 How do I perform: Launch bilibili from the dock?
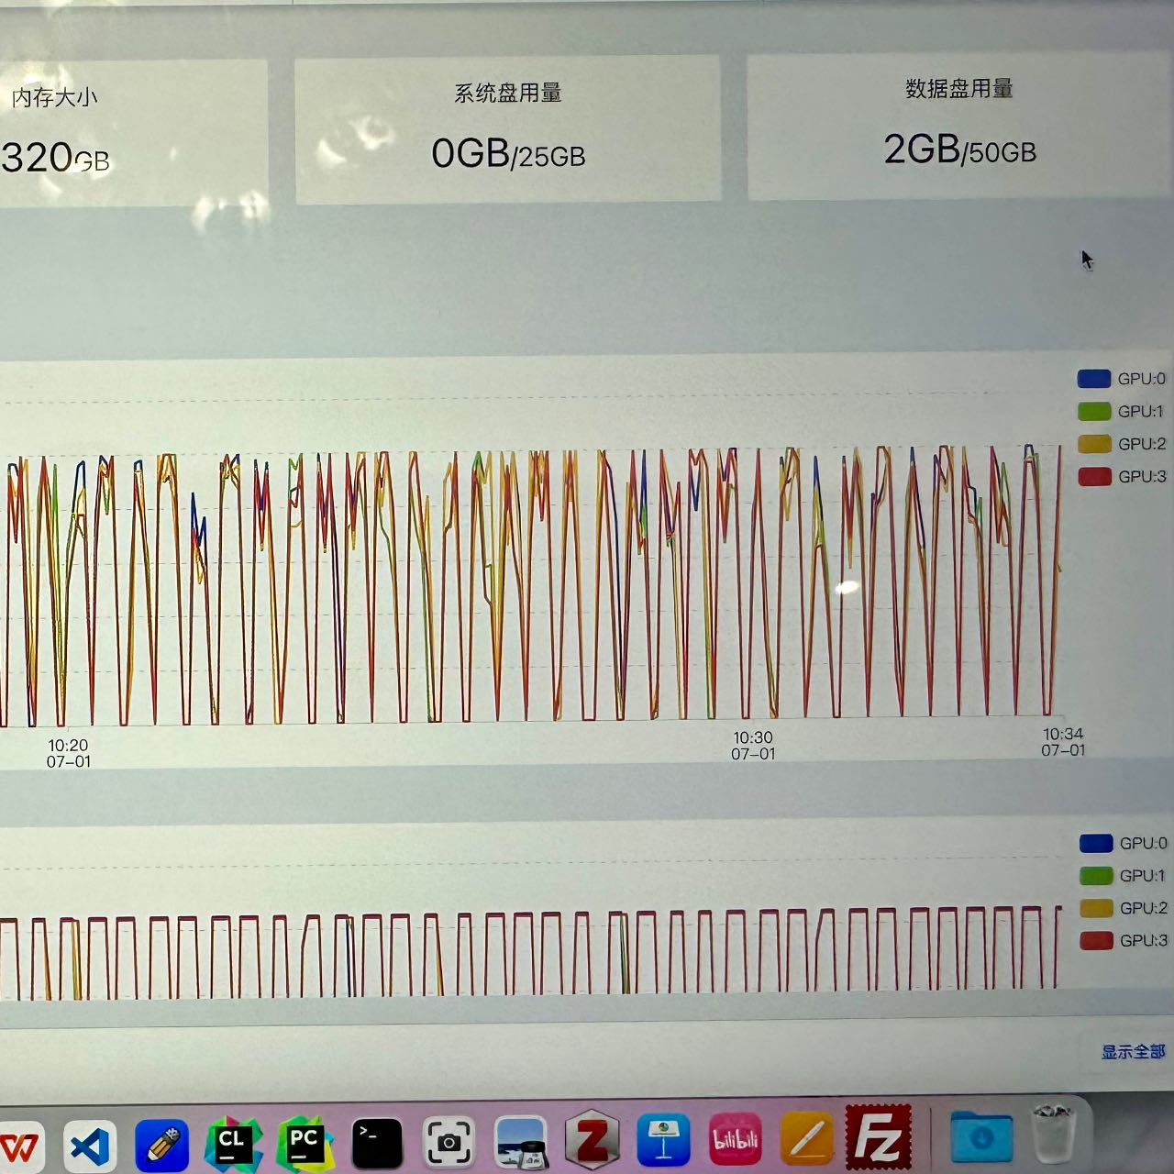click(x=736, y=1139)
